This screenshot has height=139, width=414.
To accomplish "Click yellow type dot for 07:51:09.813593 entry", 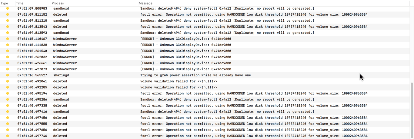I will (8, 33).
